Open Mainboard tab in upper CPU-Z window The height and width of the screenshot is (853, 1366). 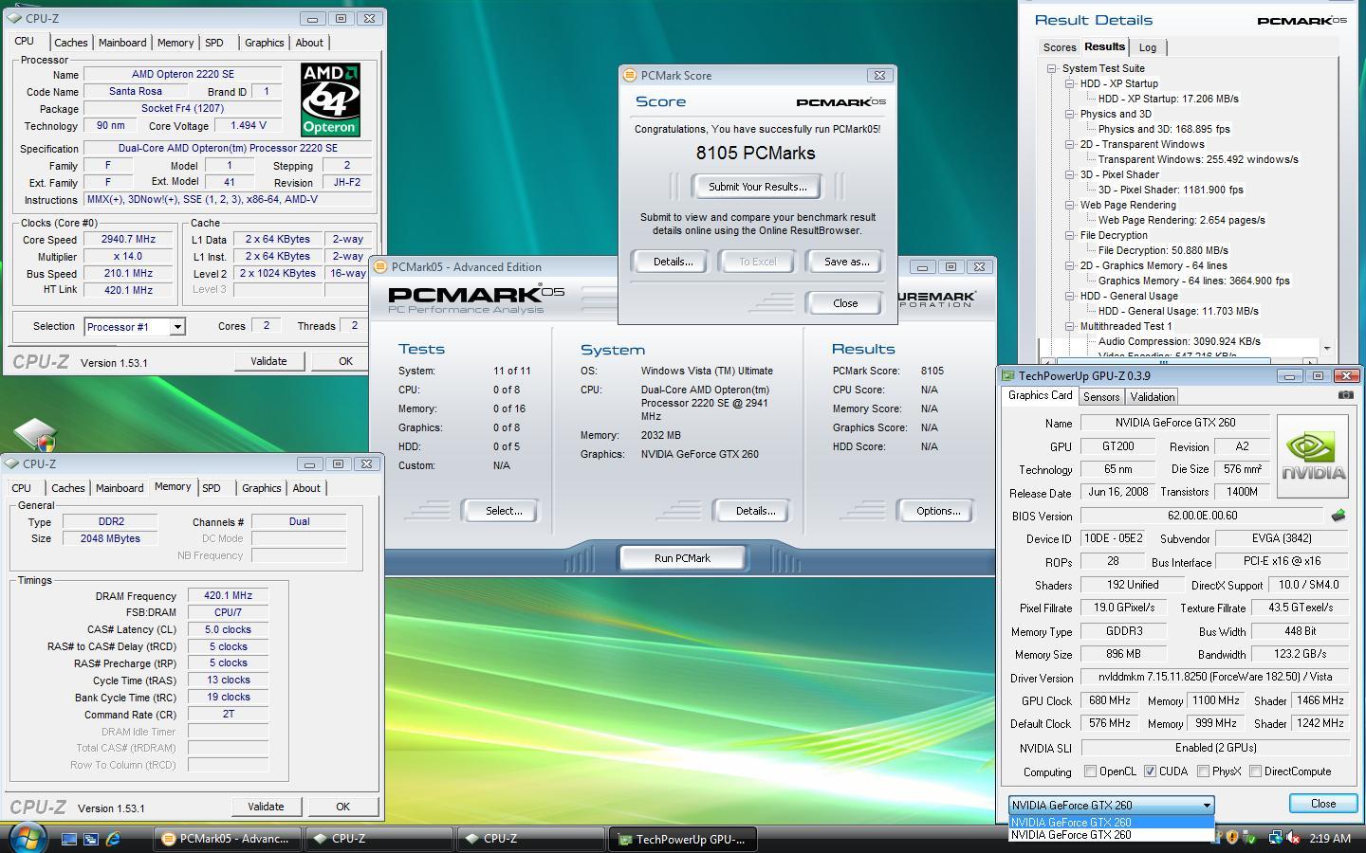(x=122, y=43)
